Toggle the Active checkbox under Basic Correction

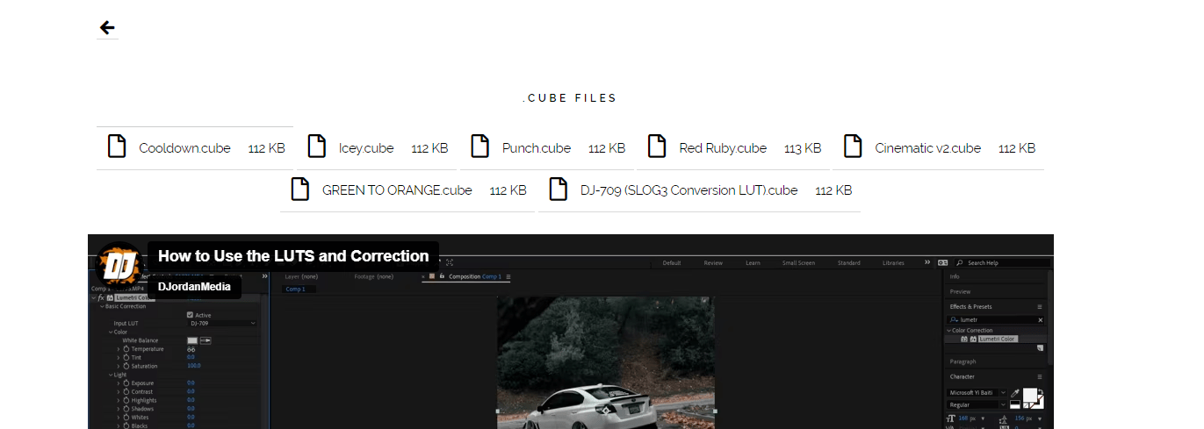point(191,315)
